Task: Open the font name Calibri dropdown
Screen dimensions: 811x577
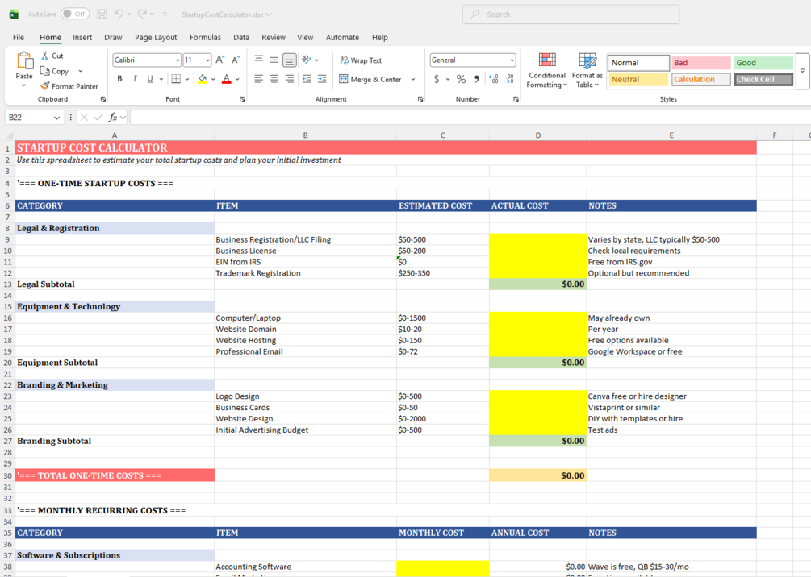Action: click(178, 60)
